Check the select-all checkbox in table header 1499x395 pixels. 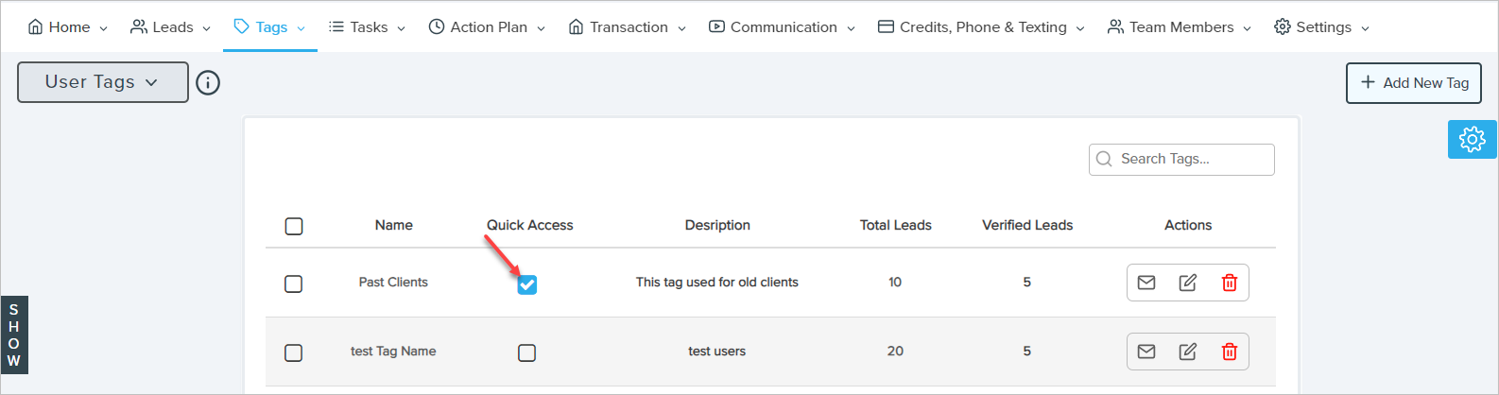(x=294, y=227)
